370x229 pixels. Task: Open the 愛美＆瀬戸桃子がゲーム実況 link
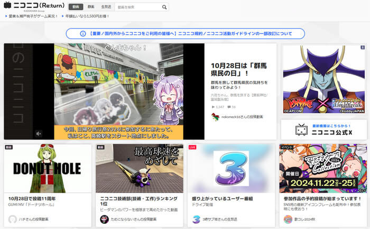33,16
